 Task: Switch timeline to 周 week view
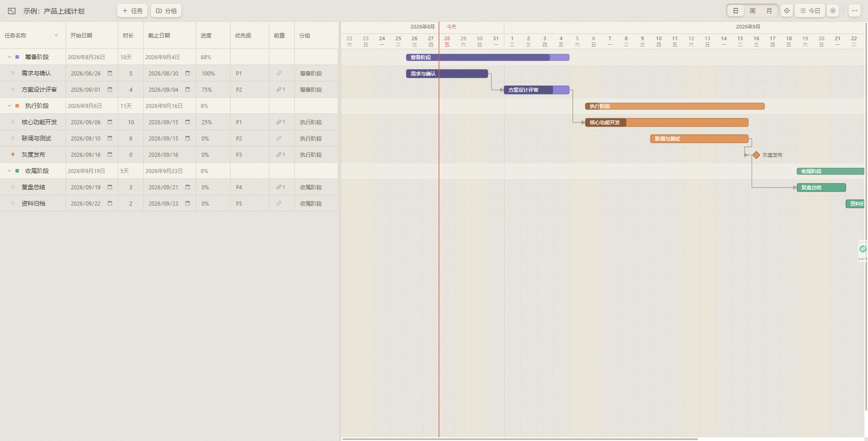[752, 11]
